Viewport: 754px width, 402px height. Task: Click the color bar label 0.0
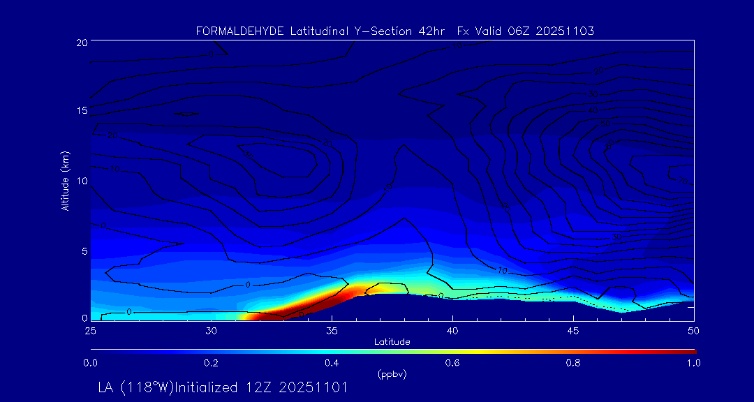tap(90, 364)
